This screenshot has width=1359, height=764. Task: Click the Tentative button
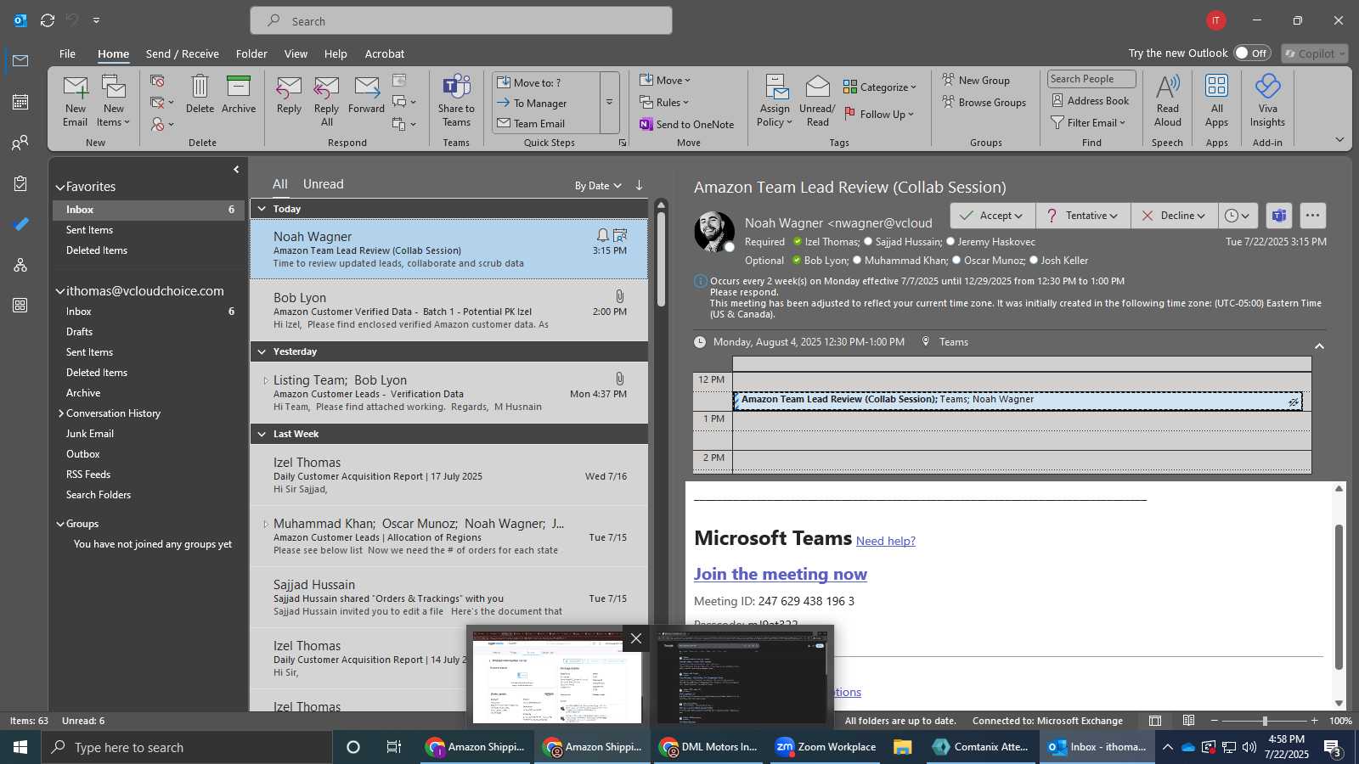(1083, 216)
